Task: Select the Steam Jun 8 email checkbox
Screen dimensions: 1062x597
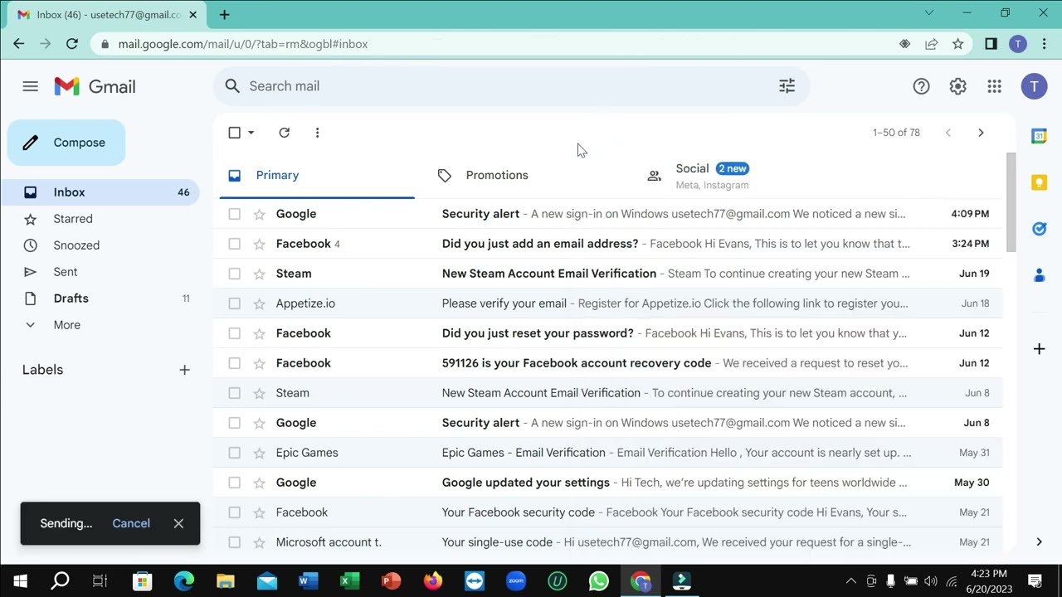Action: point(234,393)
